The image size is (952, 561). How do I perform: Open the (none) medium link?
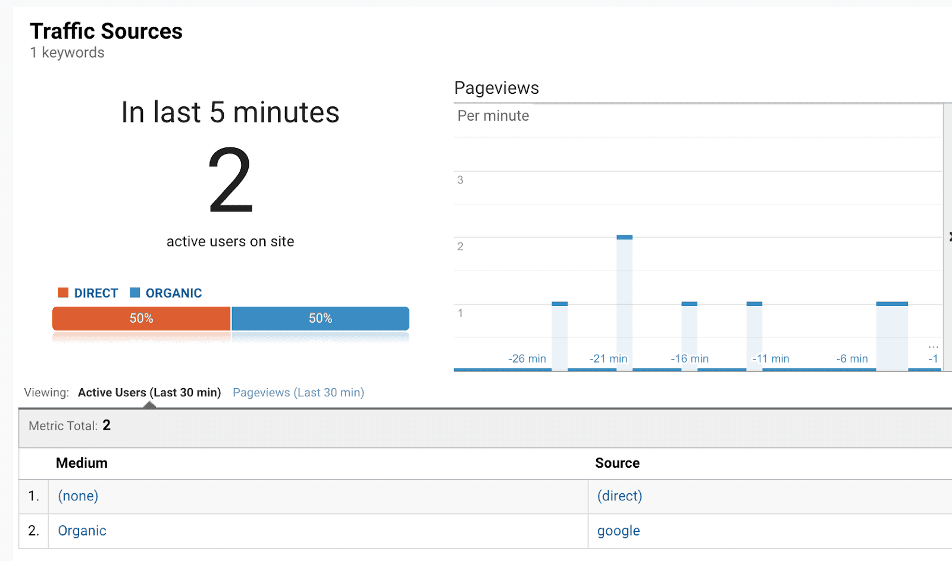point(78,496)
